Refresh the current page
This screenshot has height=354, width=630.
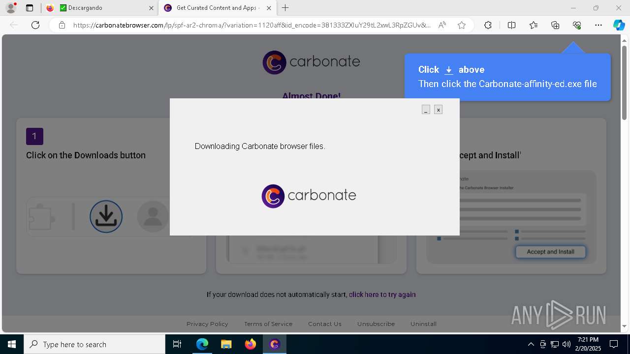(x=35, y=25)
